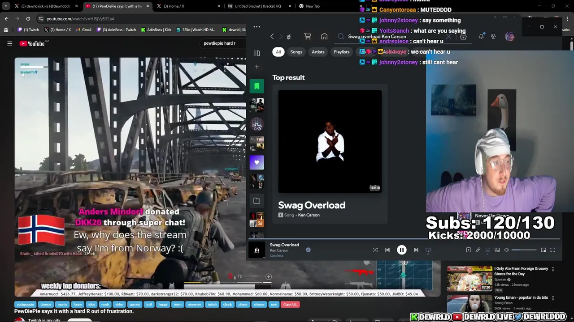Viewport: 574px width, 322px height.
Task: Open the YouTube hamburger guide menu
Action: (9, 43)
